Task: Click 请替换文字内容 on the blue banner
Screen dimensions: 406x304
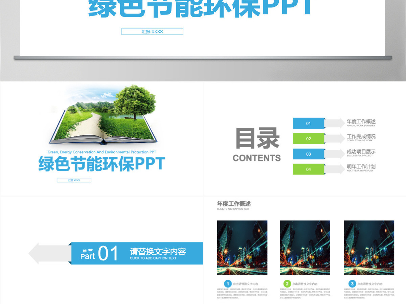Action: (158, 252)
